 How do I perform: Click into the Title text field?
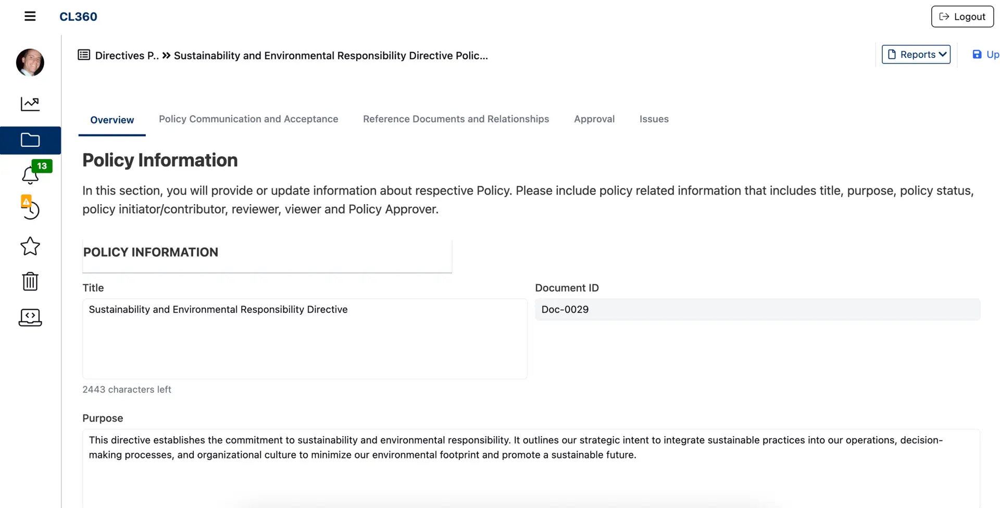click(305, 338)
